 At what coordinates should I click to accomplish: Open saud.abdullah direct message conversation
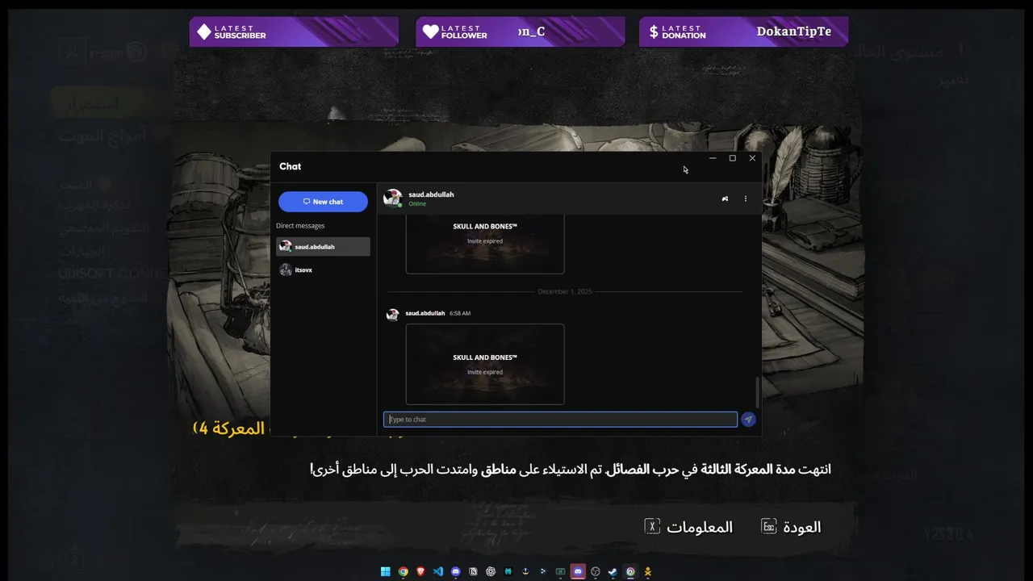pos(323,247)
